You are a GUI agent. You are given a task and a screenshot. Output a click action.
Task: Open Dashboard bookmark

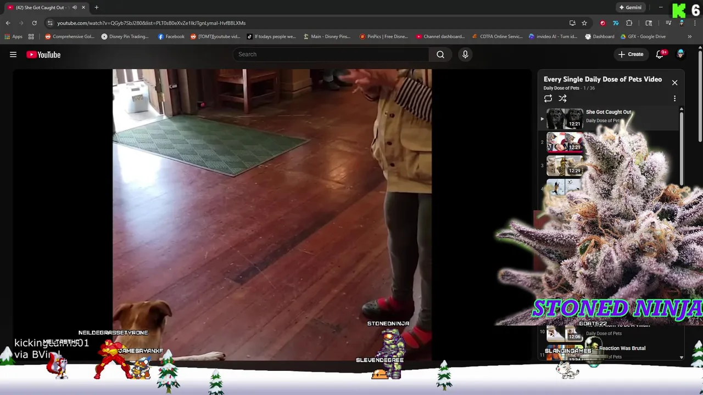point(600,37)
